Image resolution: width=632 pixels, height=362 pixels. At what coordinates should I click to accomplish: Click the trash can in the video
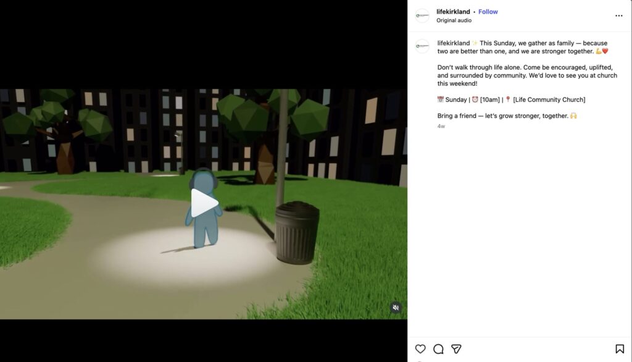pyautogui.click(x=297, y=232)
